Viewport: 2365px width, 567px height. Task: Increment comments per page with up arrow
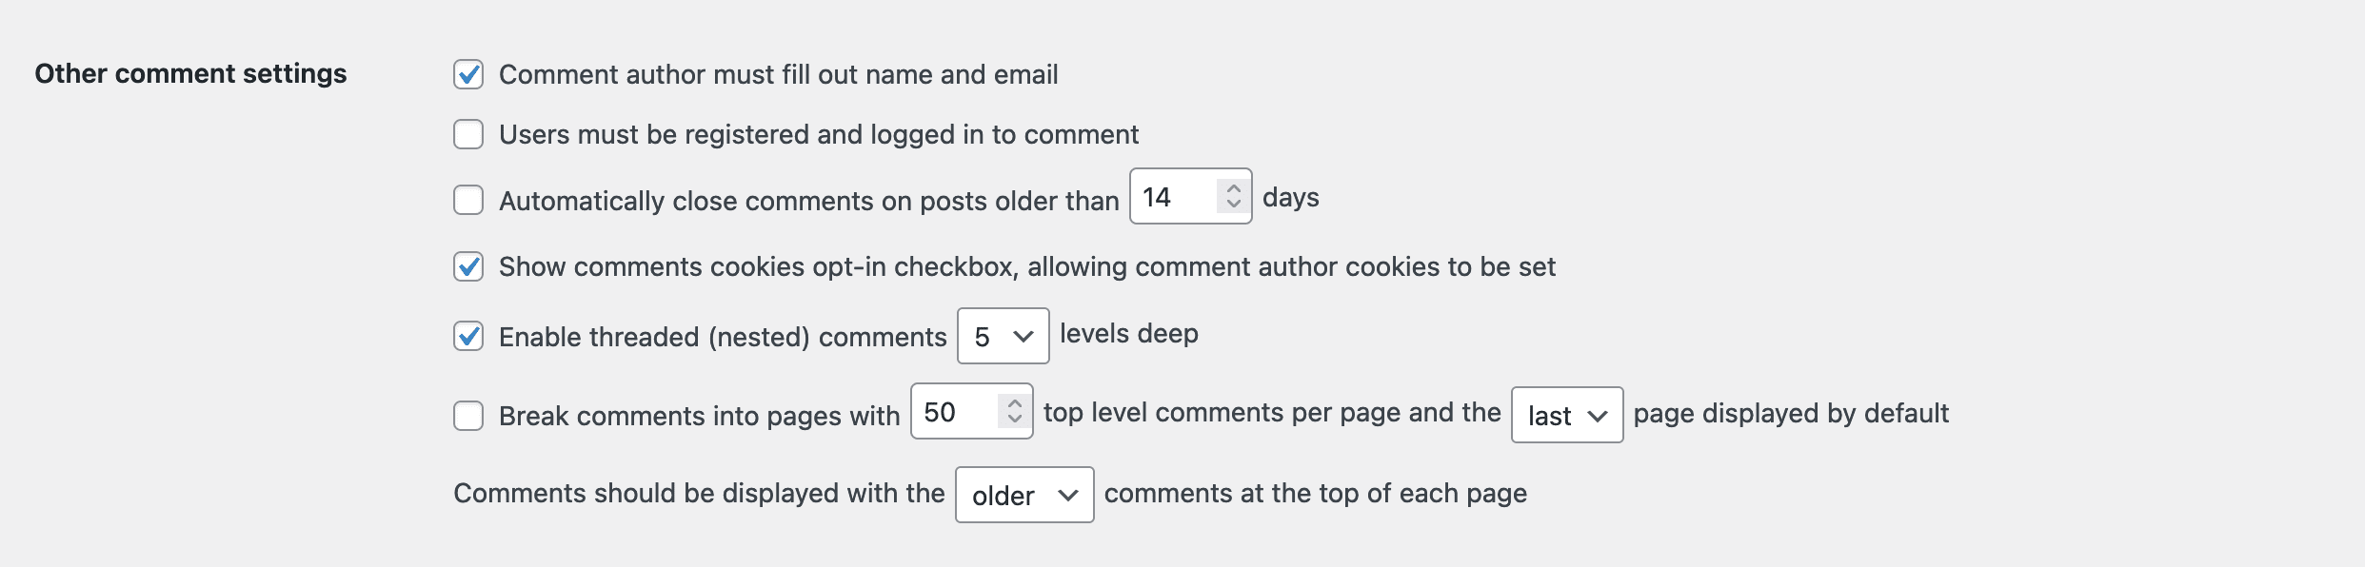pos(1015,403)
